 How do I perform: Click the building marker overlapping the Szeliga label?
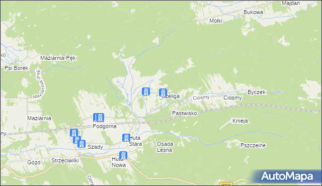(x=163, y=92)
